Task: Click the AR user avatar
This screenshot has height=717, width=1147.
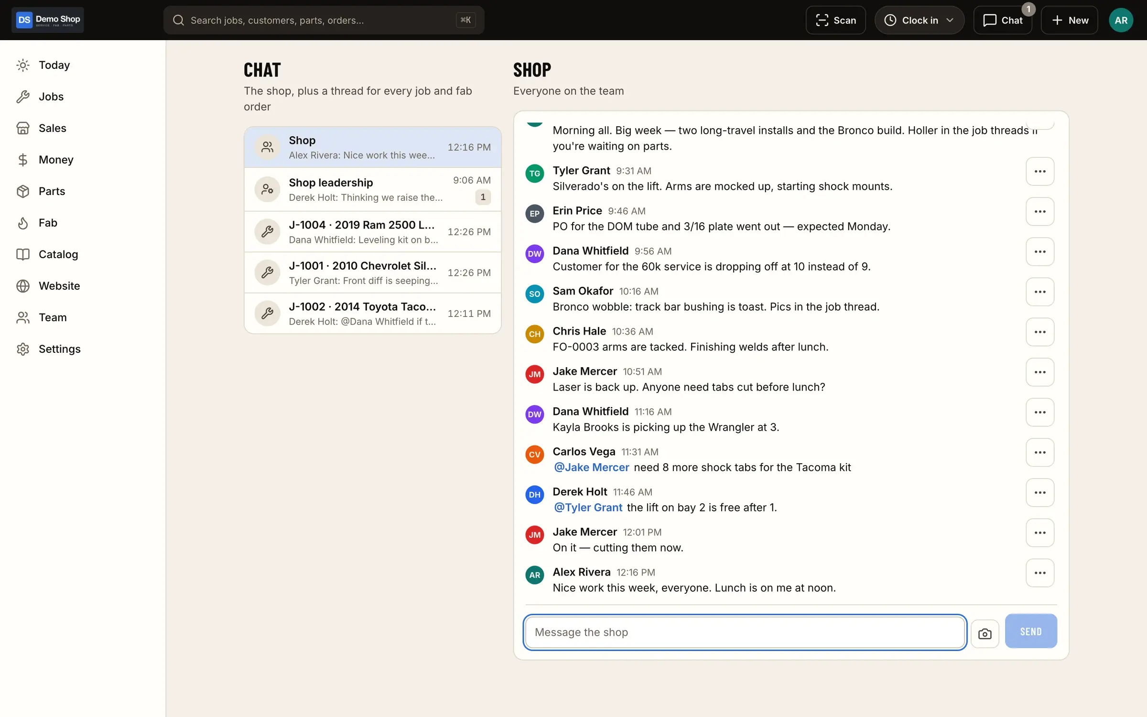Action: (x=1121, y=20)
